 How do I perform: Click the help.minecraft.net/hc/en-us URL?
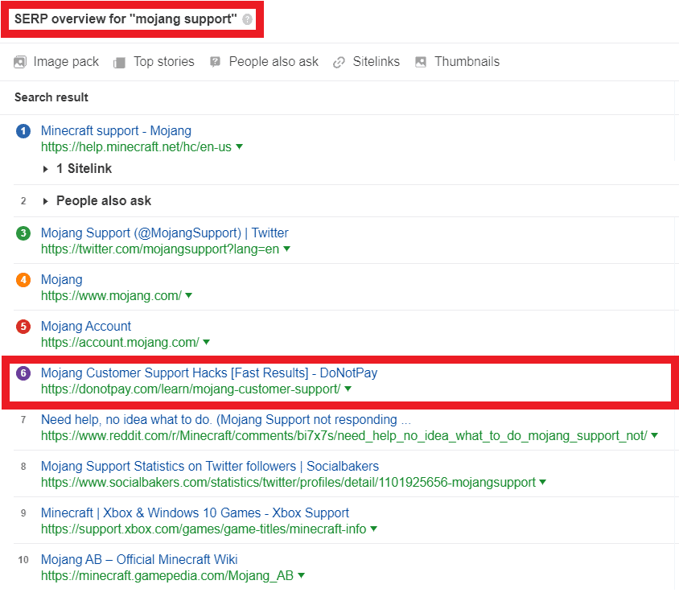pyautogui.click(x=137, y=147)
